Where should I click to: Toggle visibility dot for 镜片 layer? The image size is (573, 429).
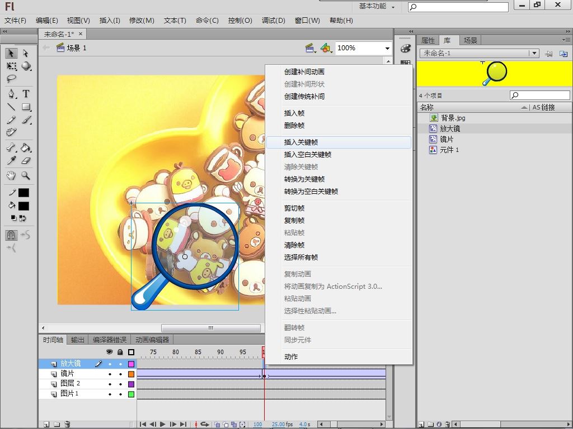[110, 374]
